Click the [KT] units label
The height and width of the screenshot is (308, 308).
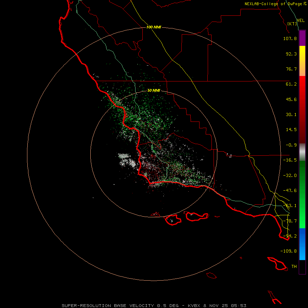292,24
